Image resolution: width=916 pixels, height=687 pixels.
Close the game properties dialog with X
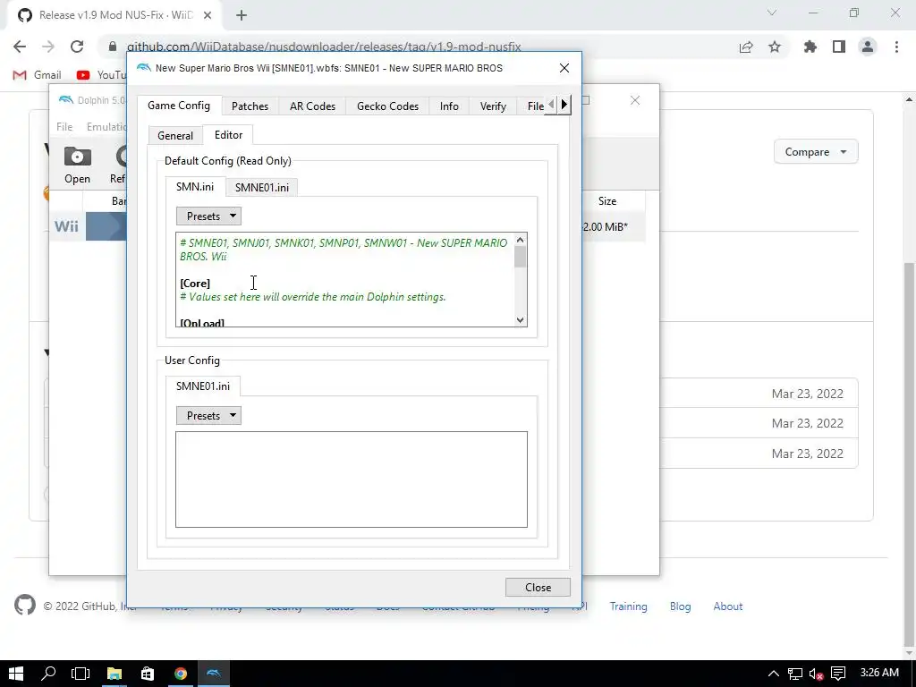[564, 68]
